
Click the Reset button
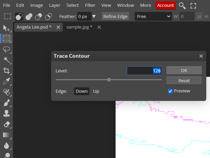[x=184, y=81]
